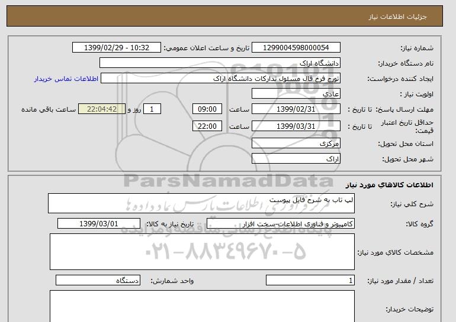Click the delivery province field مرکزی
This screenshot has width=456, height=322.
coord(296,144)
